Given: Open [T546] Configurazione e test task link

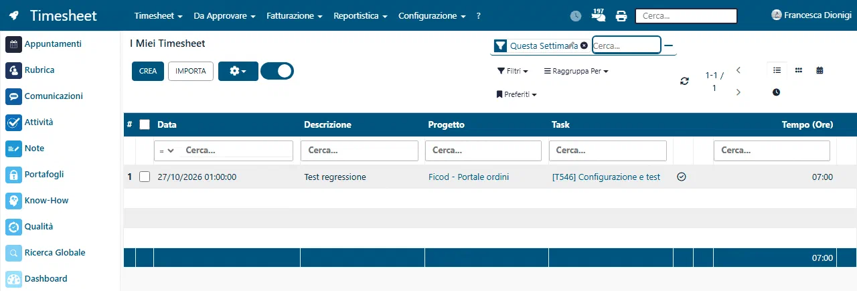Looking at the screenshot, I should tap(606, 177).
